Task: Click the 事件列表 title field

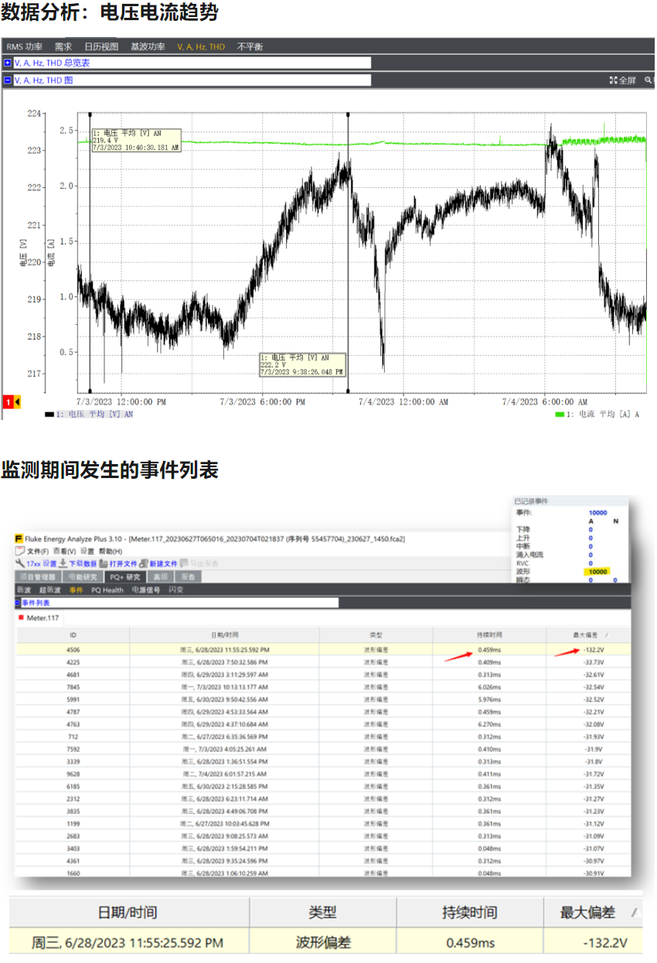Action: [180, 603]
